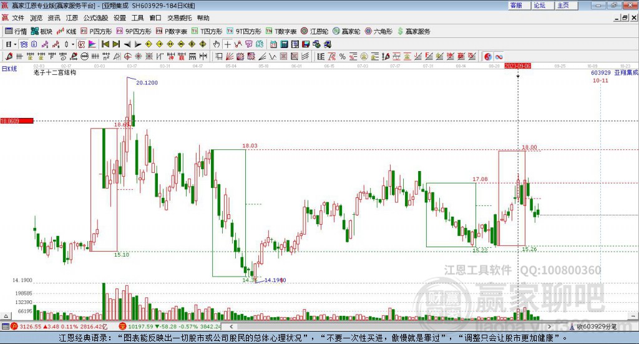Screen dimensions: 639x344
Task: Toggle the crosshair cursor tool
Action: point(227,44)
